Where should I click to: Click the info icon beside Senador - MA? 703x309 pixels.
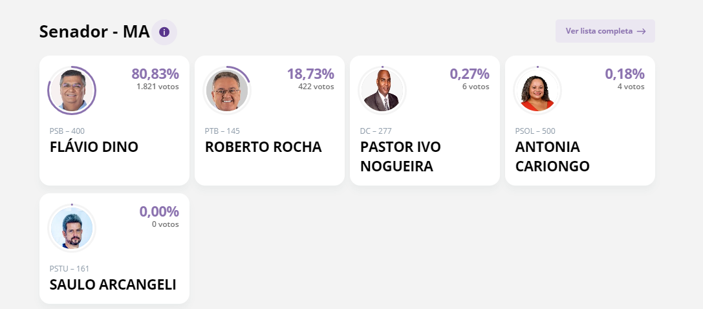[x=164, y=32]
